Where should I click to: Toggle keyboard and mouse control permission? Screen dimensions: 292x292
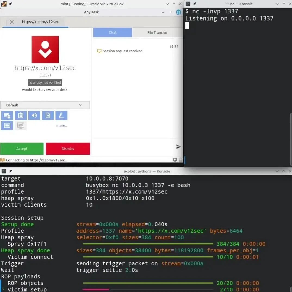click(7, 116)
